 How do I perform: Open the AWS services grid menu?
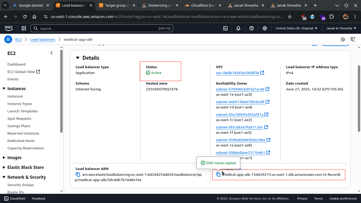[24, 28]
